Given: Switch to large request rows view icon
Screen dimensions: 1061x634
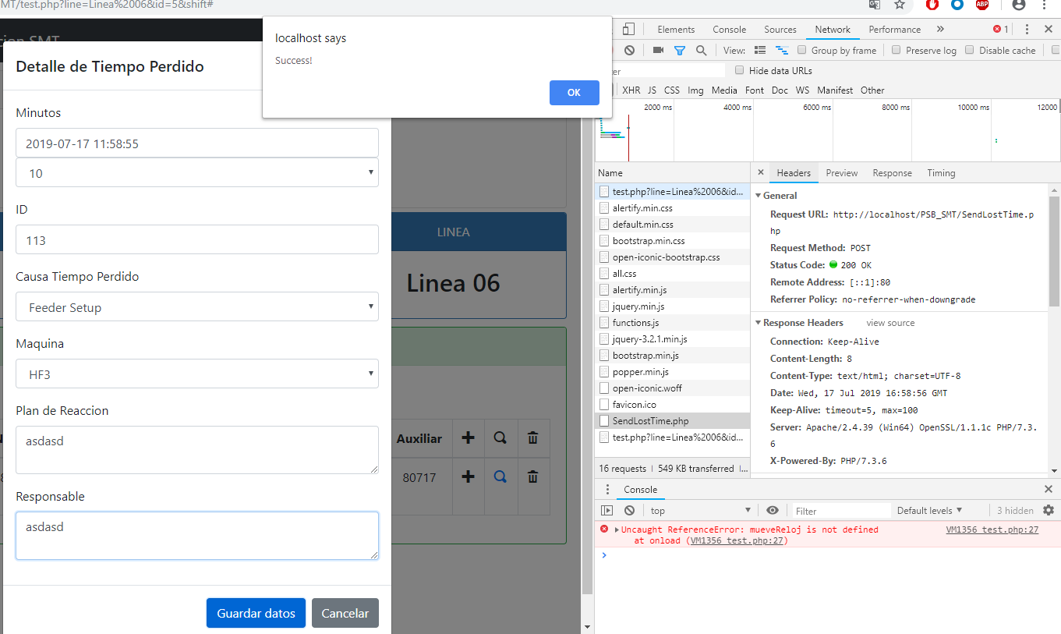Looking at the screenshot, I should (x=760, y=50).
